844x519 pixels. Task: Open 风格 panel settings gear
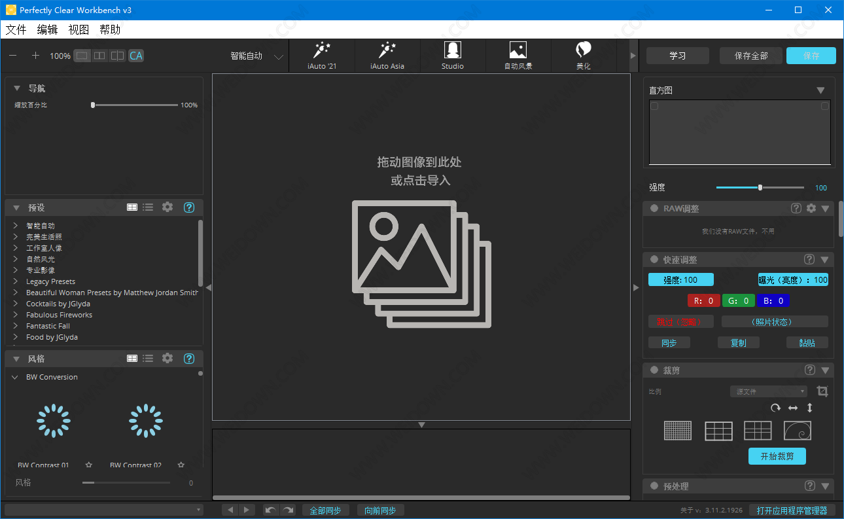pyautogui.click(x=167, y=358)
